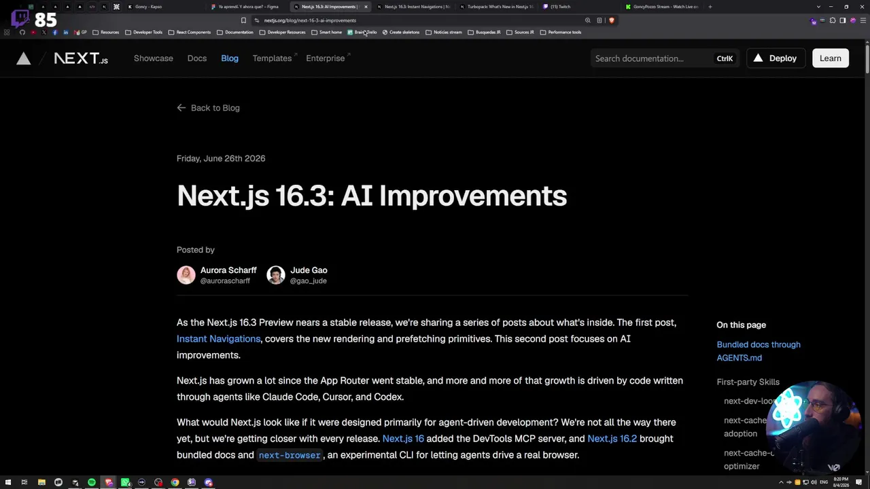870x489 pixels.
Task: Open reader mode icon in address bar
Action: pos(599,20)
